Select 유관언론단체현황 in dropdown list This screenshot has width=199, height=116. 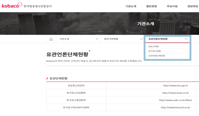click(156, 56)
